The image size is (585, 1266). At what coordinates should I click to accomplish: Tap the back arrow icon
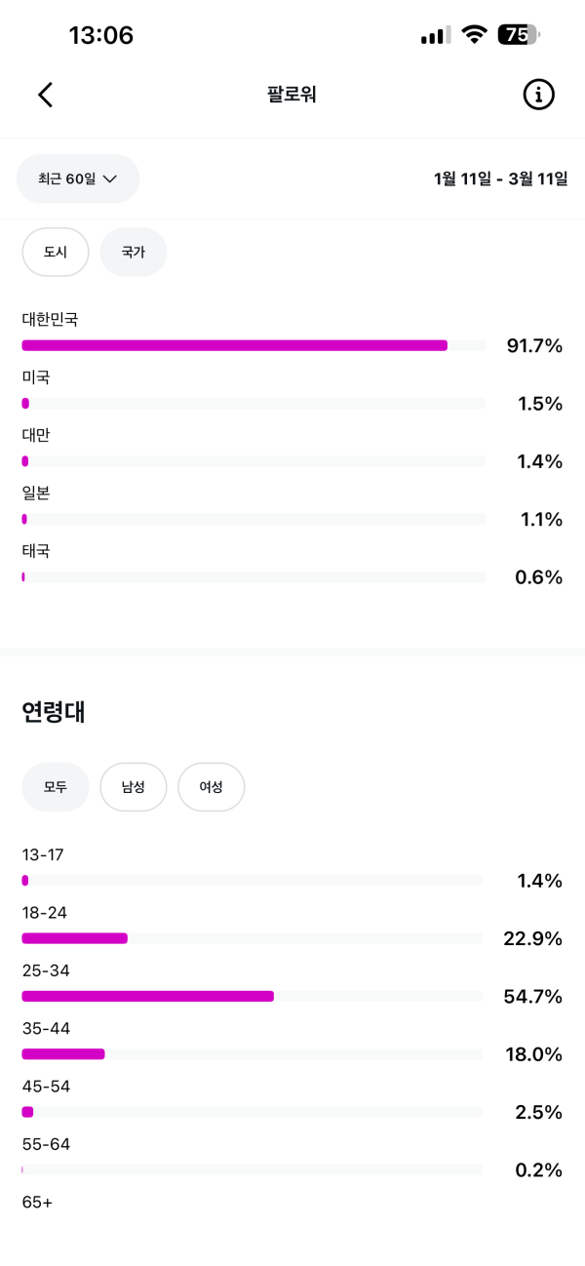(45, 95)
